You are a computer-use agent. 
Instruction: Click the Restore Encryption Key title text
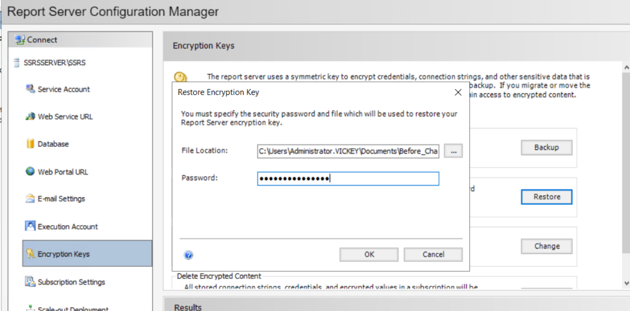coord(218,92)
